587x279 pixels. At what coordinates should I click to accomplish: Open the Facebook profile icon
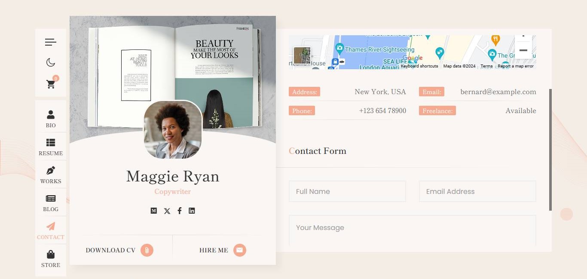(180, 211)
